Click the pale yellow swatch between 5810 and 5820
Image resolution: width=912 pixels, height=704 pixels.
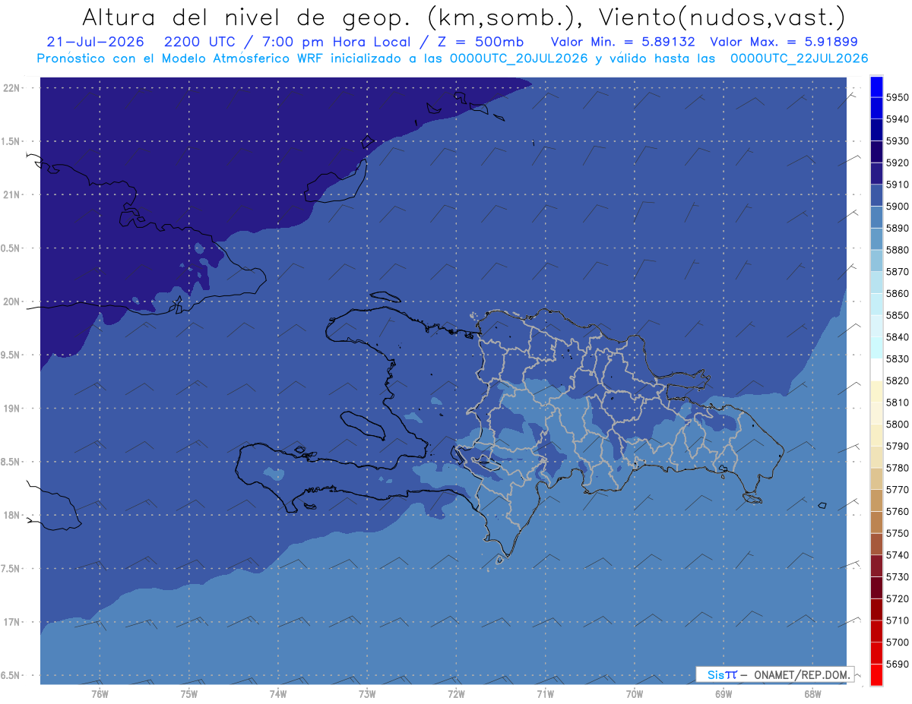pos(876,392)
